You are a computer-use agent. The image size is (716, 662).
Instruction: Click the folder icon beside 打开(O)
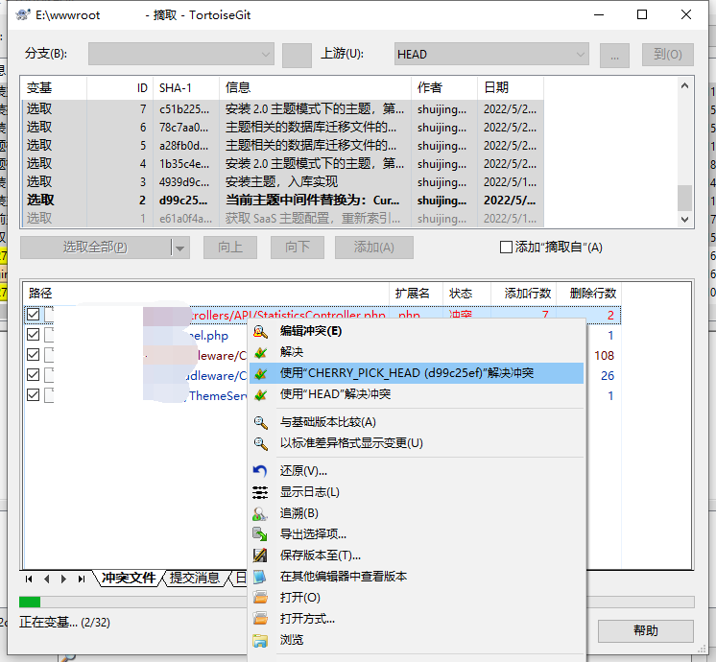point(260,598)
